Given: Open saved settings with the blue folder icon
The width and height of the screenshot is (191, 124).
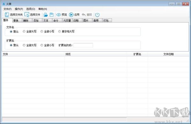Looking at the screenshot, I should (46, 15).
